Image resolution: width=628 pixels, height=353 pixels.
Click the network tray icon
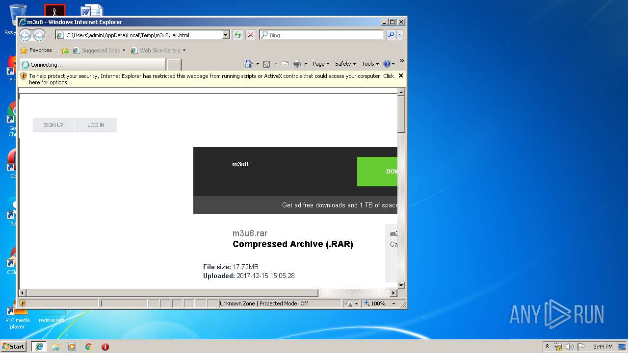558,347
